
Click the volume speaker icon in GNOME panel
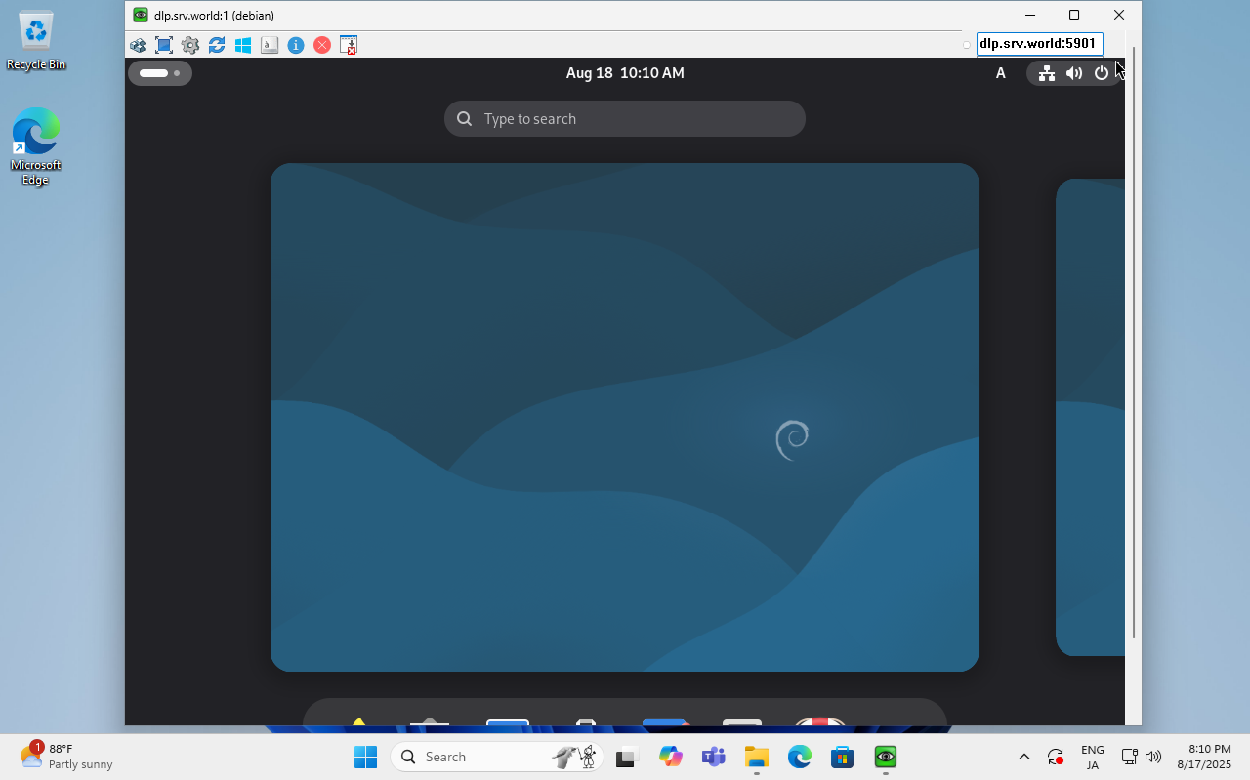pyautogui.click(x=1074, y=73)
